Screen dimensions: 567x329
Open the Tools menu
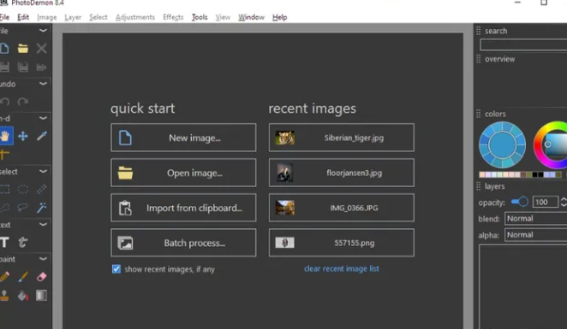(200, 17)
